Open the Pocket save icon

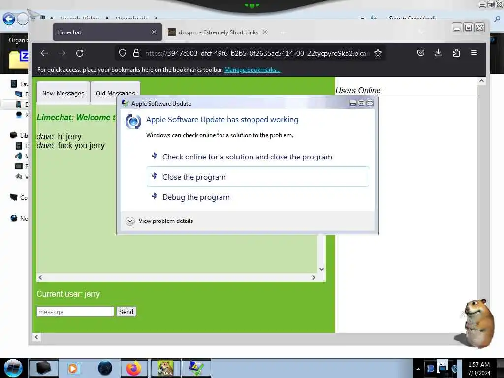click(421, 53)
